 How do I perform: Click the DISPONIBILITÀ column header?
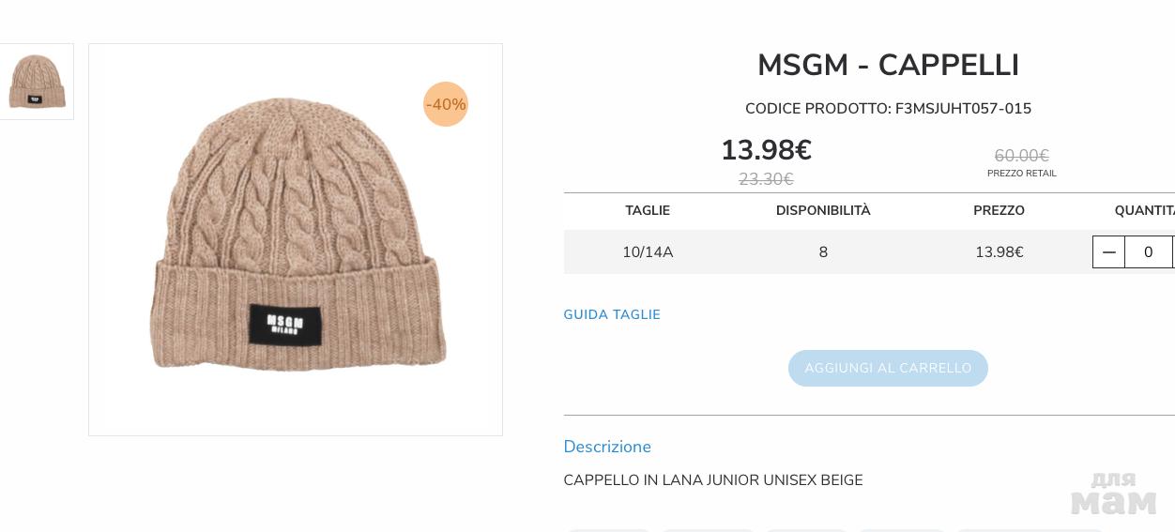click(823, 210)
